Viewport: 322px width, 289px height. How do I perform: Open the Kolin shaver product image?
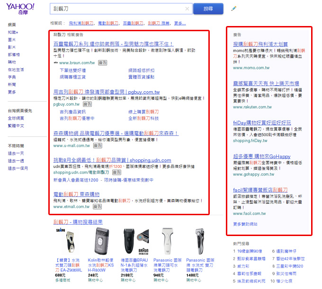(x=101, y=241)
